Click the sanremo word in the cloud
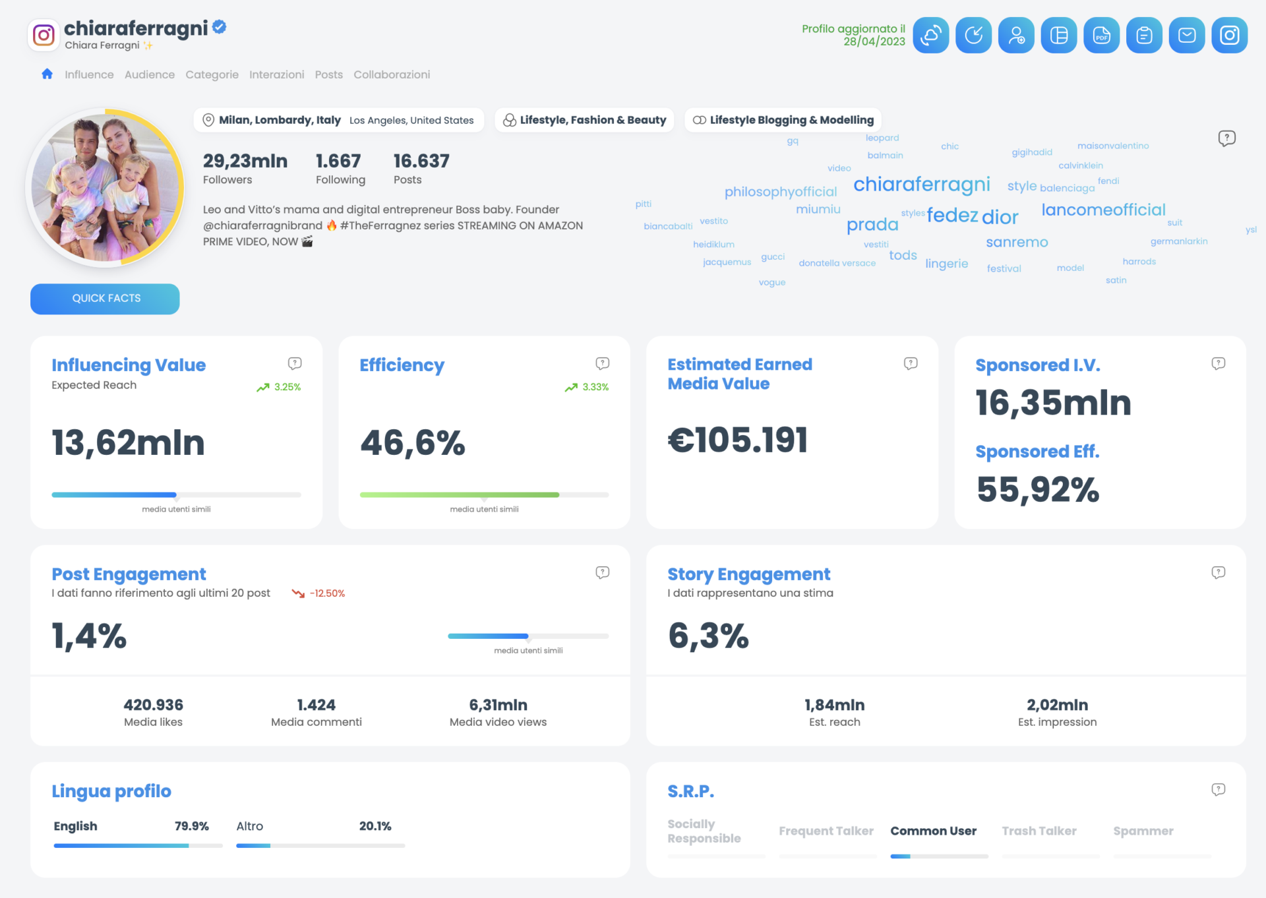Viewport: 1266px width, 898px height. (x=1017, y=242)
